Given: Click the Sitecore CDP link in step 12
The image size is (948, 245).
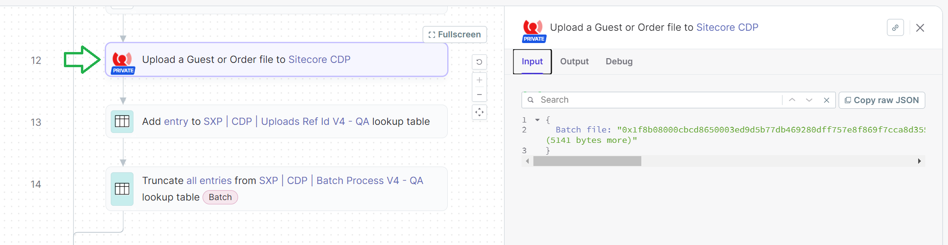Looking at the screenshot, I should pyautogui.click(x=319, y=60).
